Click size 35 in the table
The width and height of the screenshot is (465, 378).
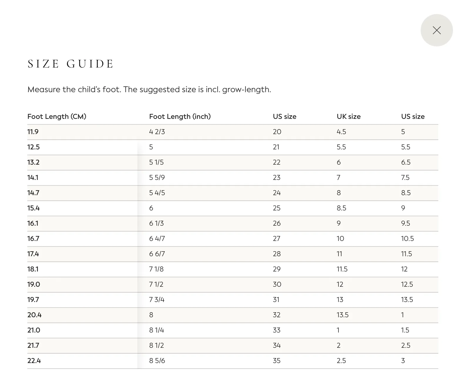[277, 361]
